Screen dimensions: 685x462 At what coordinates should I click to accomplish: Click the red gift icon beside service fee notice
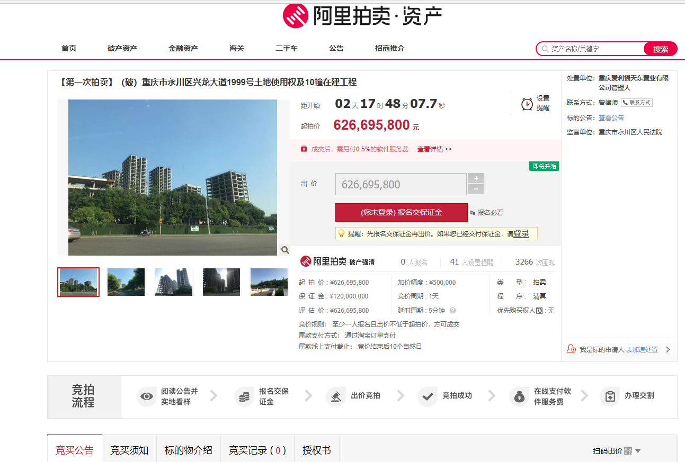[304, 149]
